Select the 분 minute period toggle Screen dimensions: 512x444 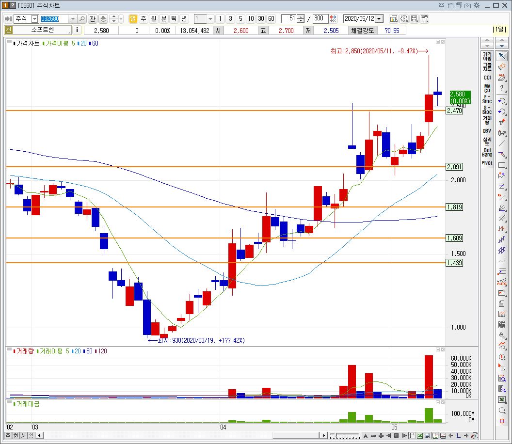pyautogui.click(x=163, y=18)
